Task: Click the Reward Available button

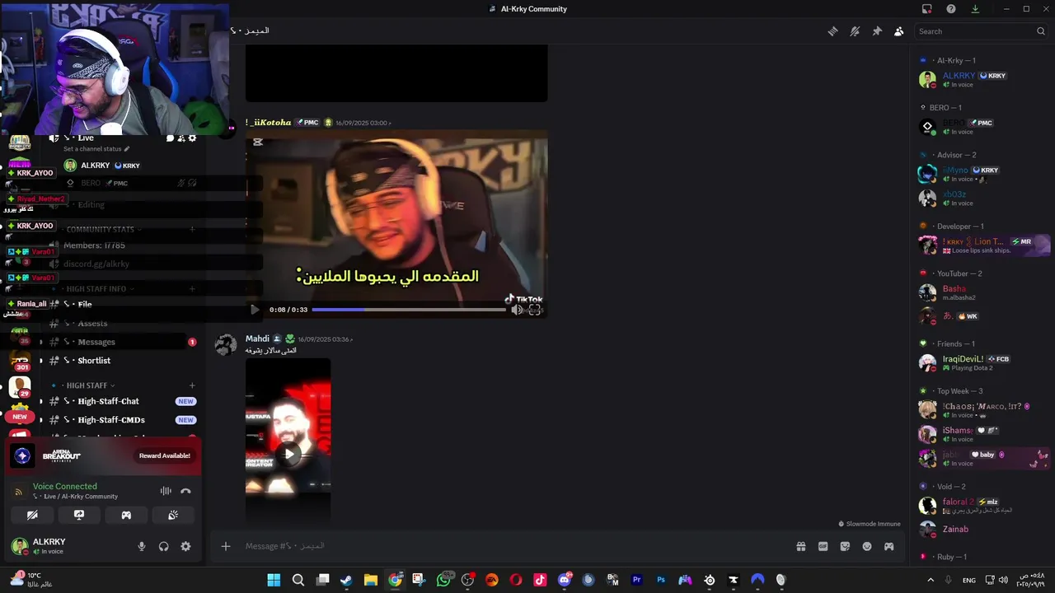Action: 165,455
